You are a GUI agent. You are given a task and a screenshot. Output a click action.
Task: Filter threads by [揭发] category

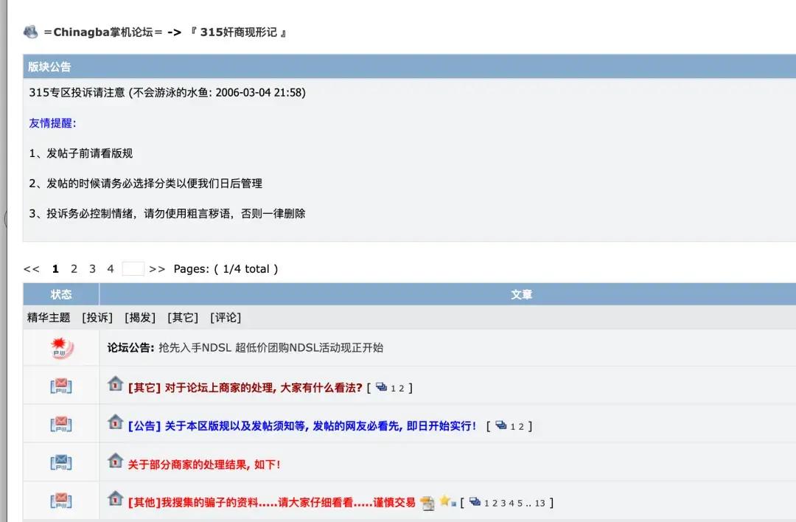140,318
